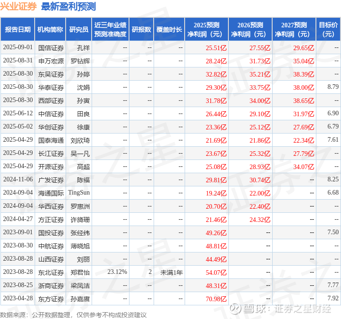Select the 申万宏源 institution cell
341x319 pixels.
coord(51,61)
